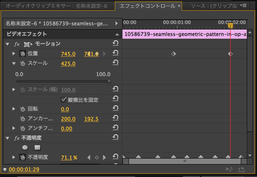Reset the 縦横比を固定 row
Image resolution: width=257 pixels, height=177 pixels.
pyautogui.click(x=115, y=98)
